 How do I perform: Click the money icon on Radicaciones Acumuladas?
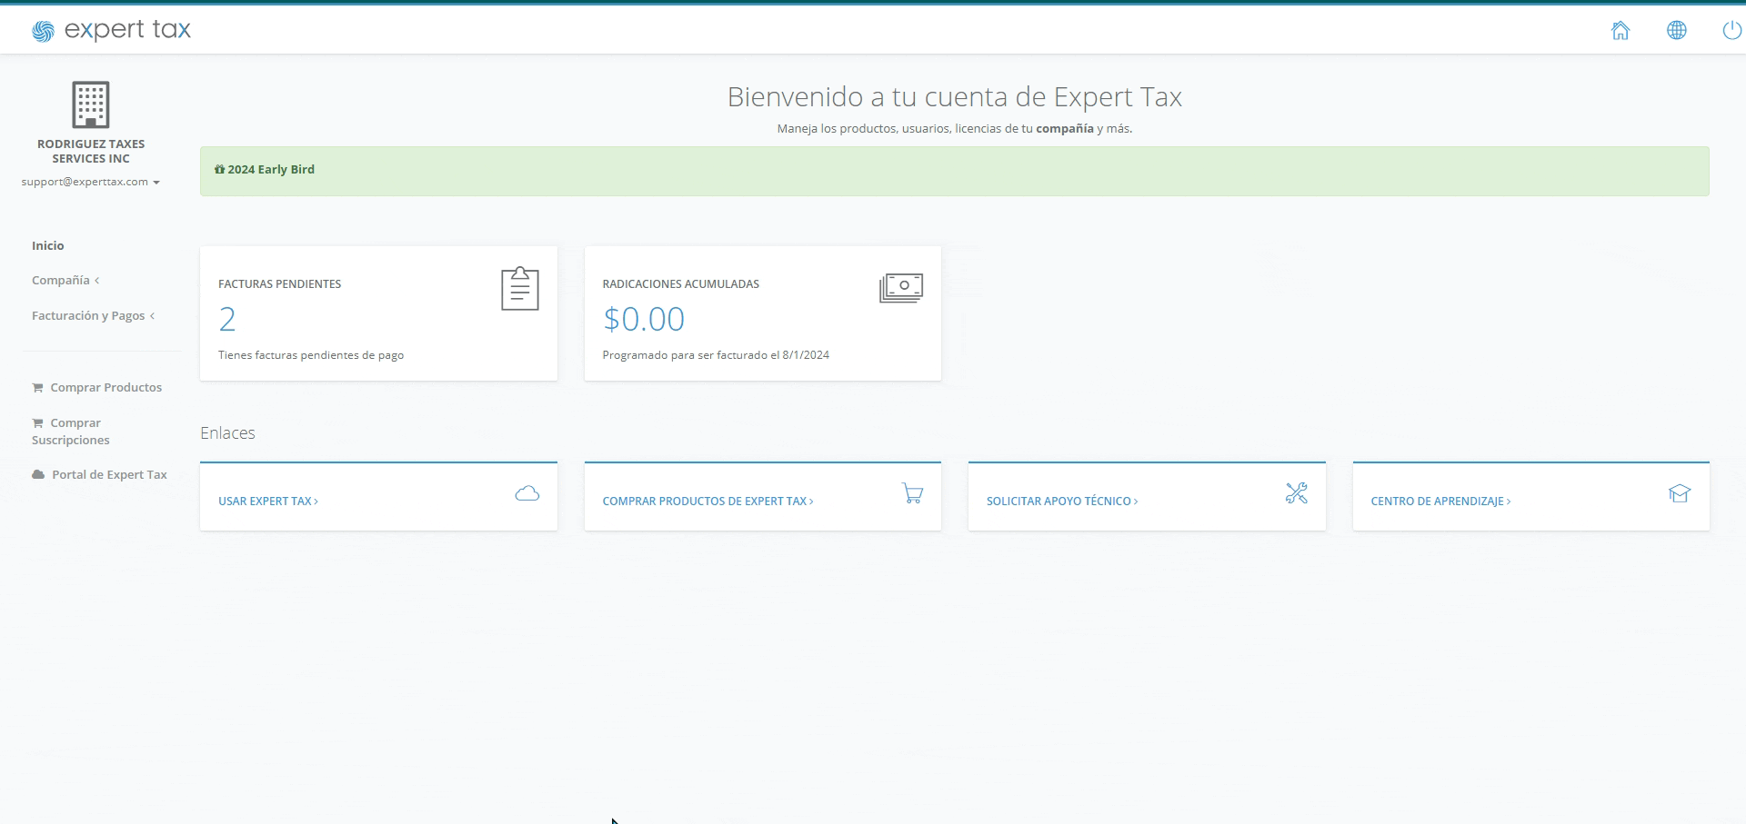coord(901,288)
